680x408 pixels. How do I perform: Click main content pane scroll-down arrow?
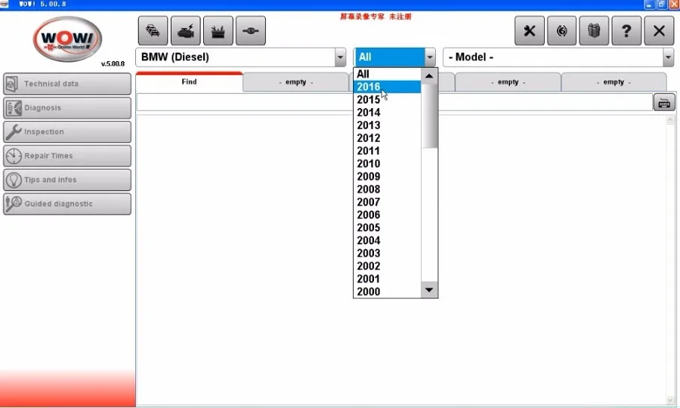coord(670,400)
